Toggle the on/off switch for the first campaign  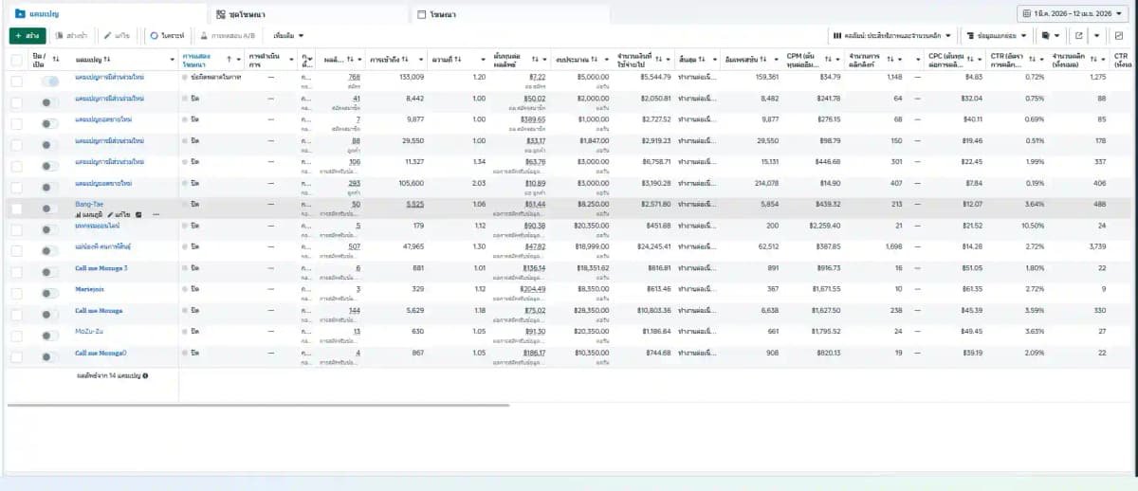click(49, 82)
